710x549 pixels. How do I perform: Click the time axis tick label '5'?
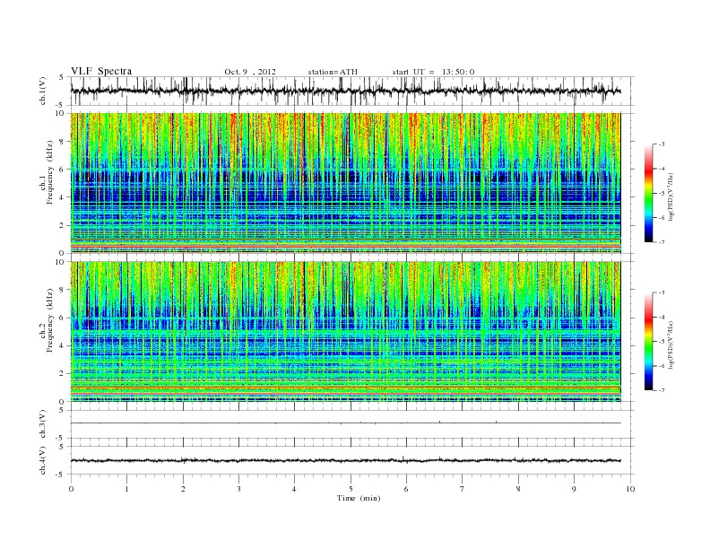(351, 489)
